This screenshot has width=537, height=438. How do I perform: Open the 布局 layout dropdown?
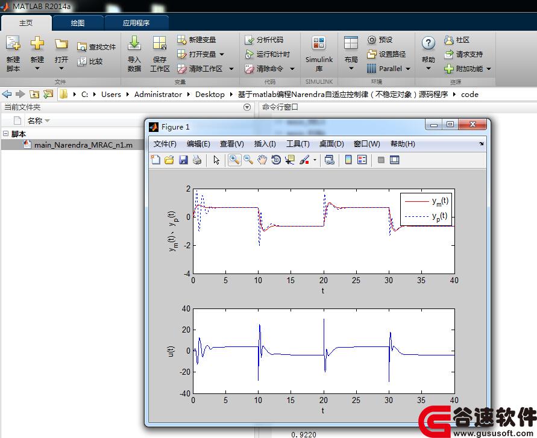[x=351, y=54]
